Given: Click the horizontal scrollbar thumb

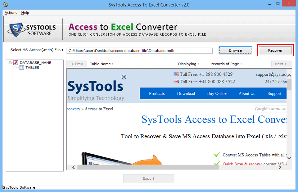Looking at the screenshot, I should 148,167.
